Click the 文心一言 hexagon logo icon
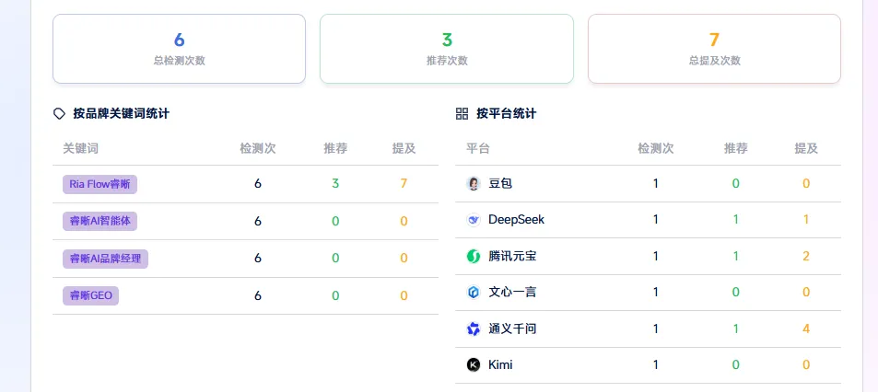This screenshot has height=392, width=878. pos(474,293)
